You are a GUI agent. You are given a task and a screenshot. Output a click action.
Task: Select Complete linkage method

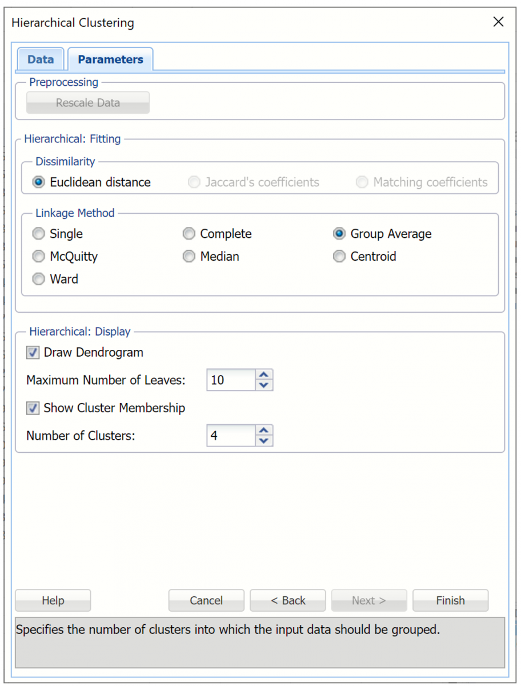[x=189, y=234]
